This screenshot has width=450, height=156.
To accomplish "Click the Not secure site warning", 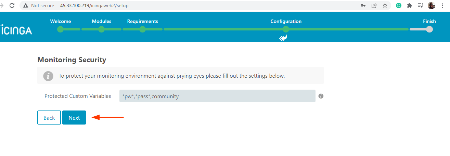I will tap(39, 5).
